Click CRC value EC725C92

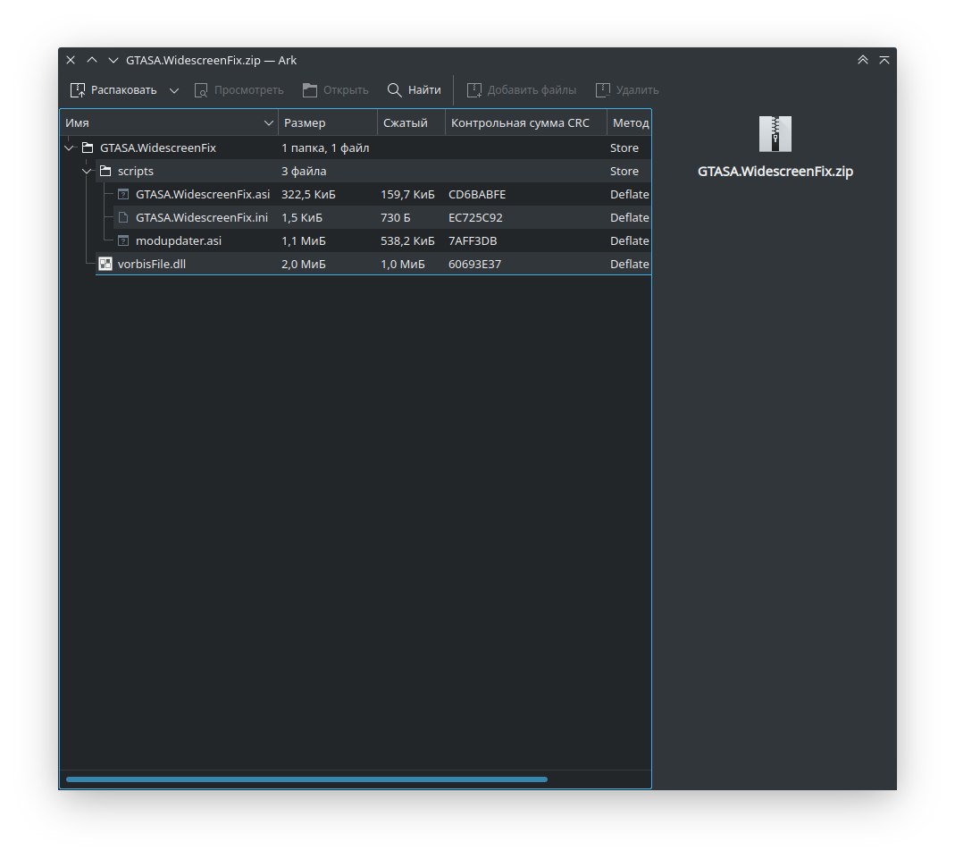click(475, 217)
